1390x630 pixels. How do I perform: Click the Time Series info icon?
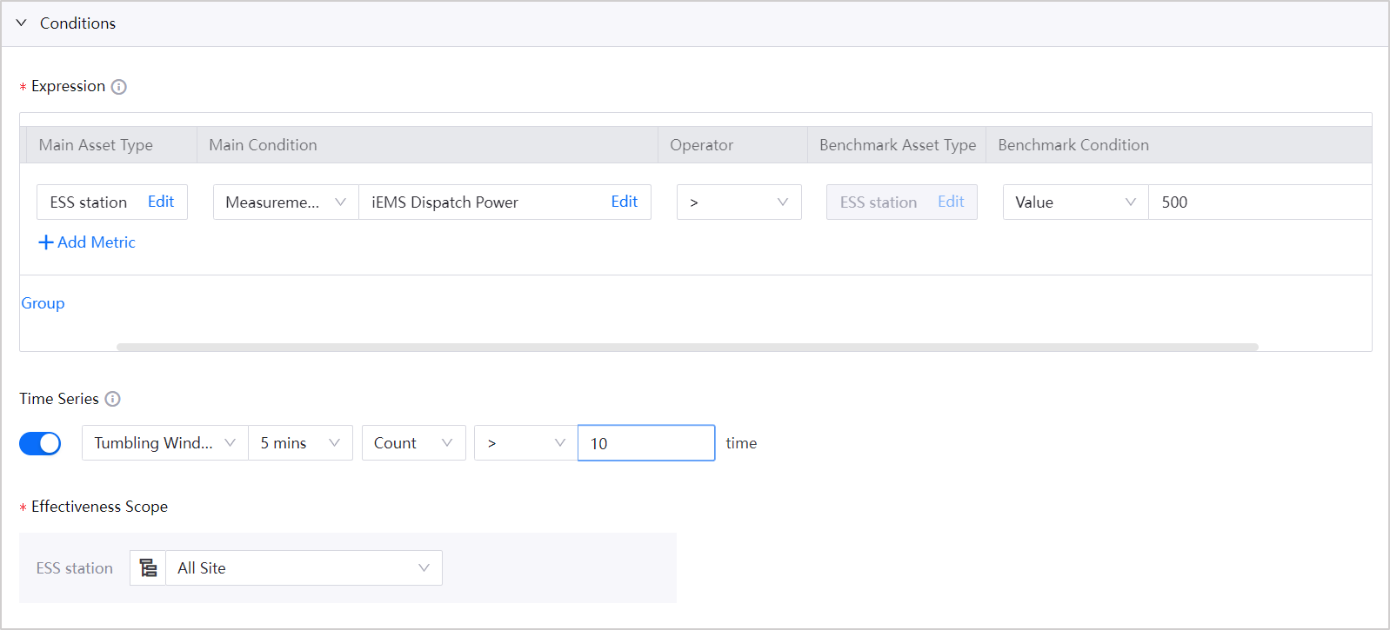112,399
